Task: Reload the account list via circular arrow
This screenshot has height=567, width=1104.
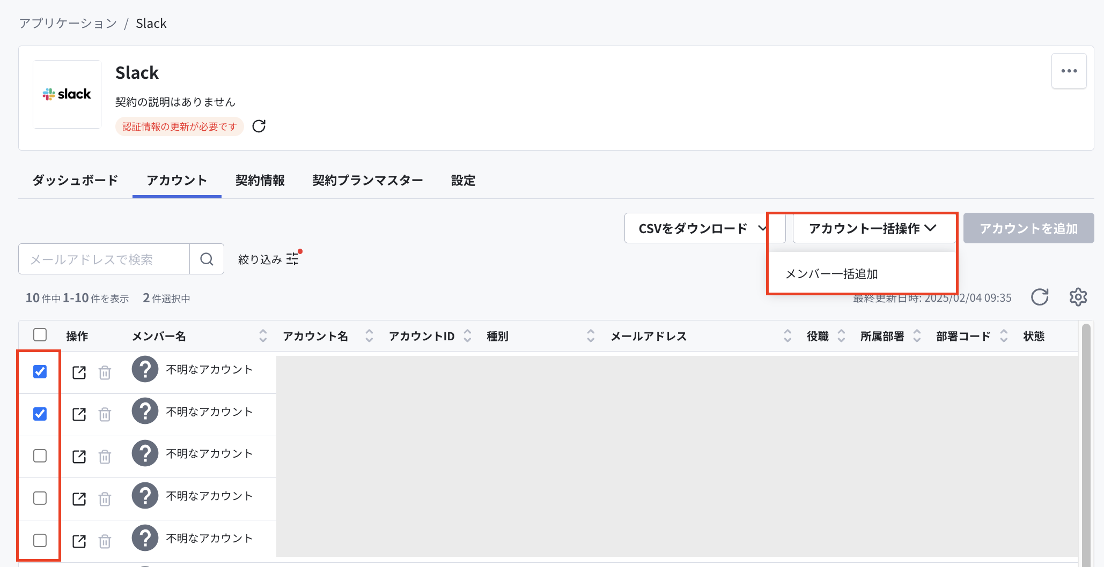Action: pos(1040,297)
